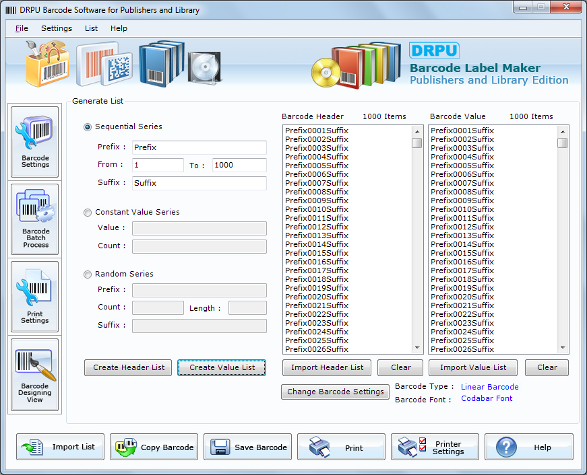Screen dimensions: 587x475
Task: Save the barcode with Save Barcode
Action: pyautogui.click(x=247, y=447)
